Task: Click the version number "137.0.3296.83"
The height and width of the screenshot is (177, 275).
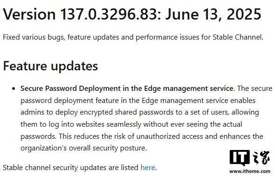Action: [108, 14]
